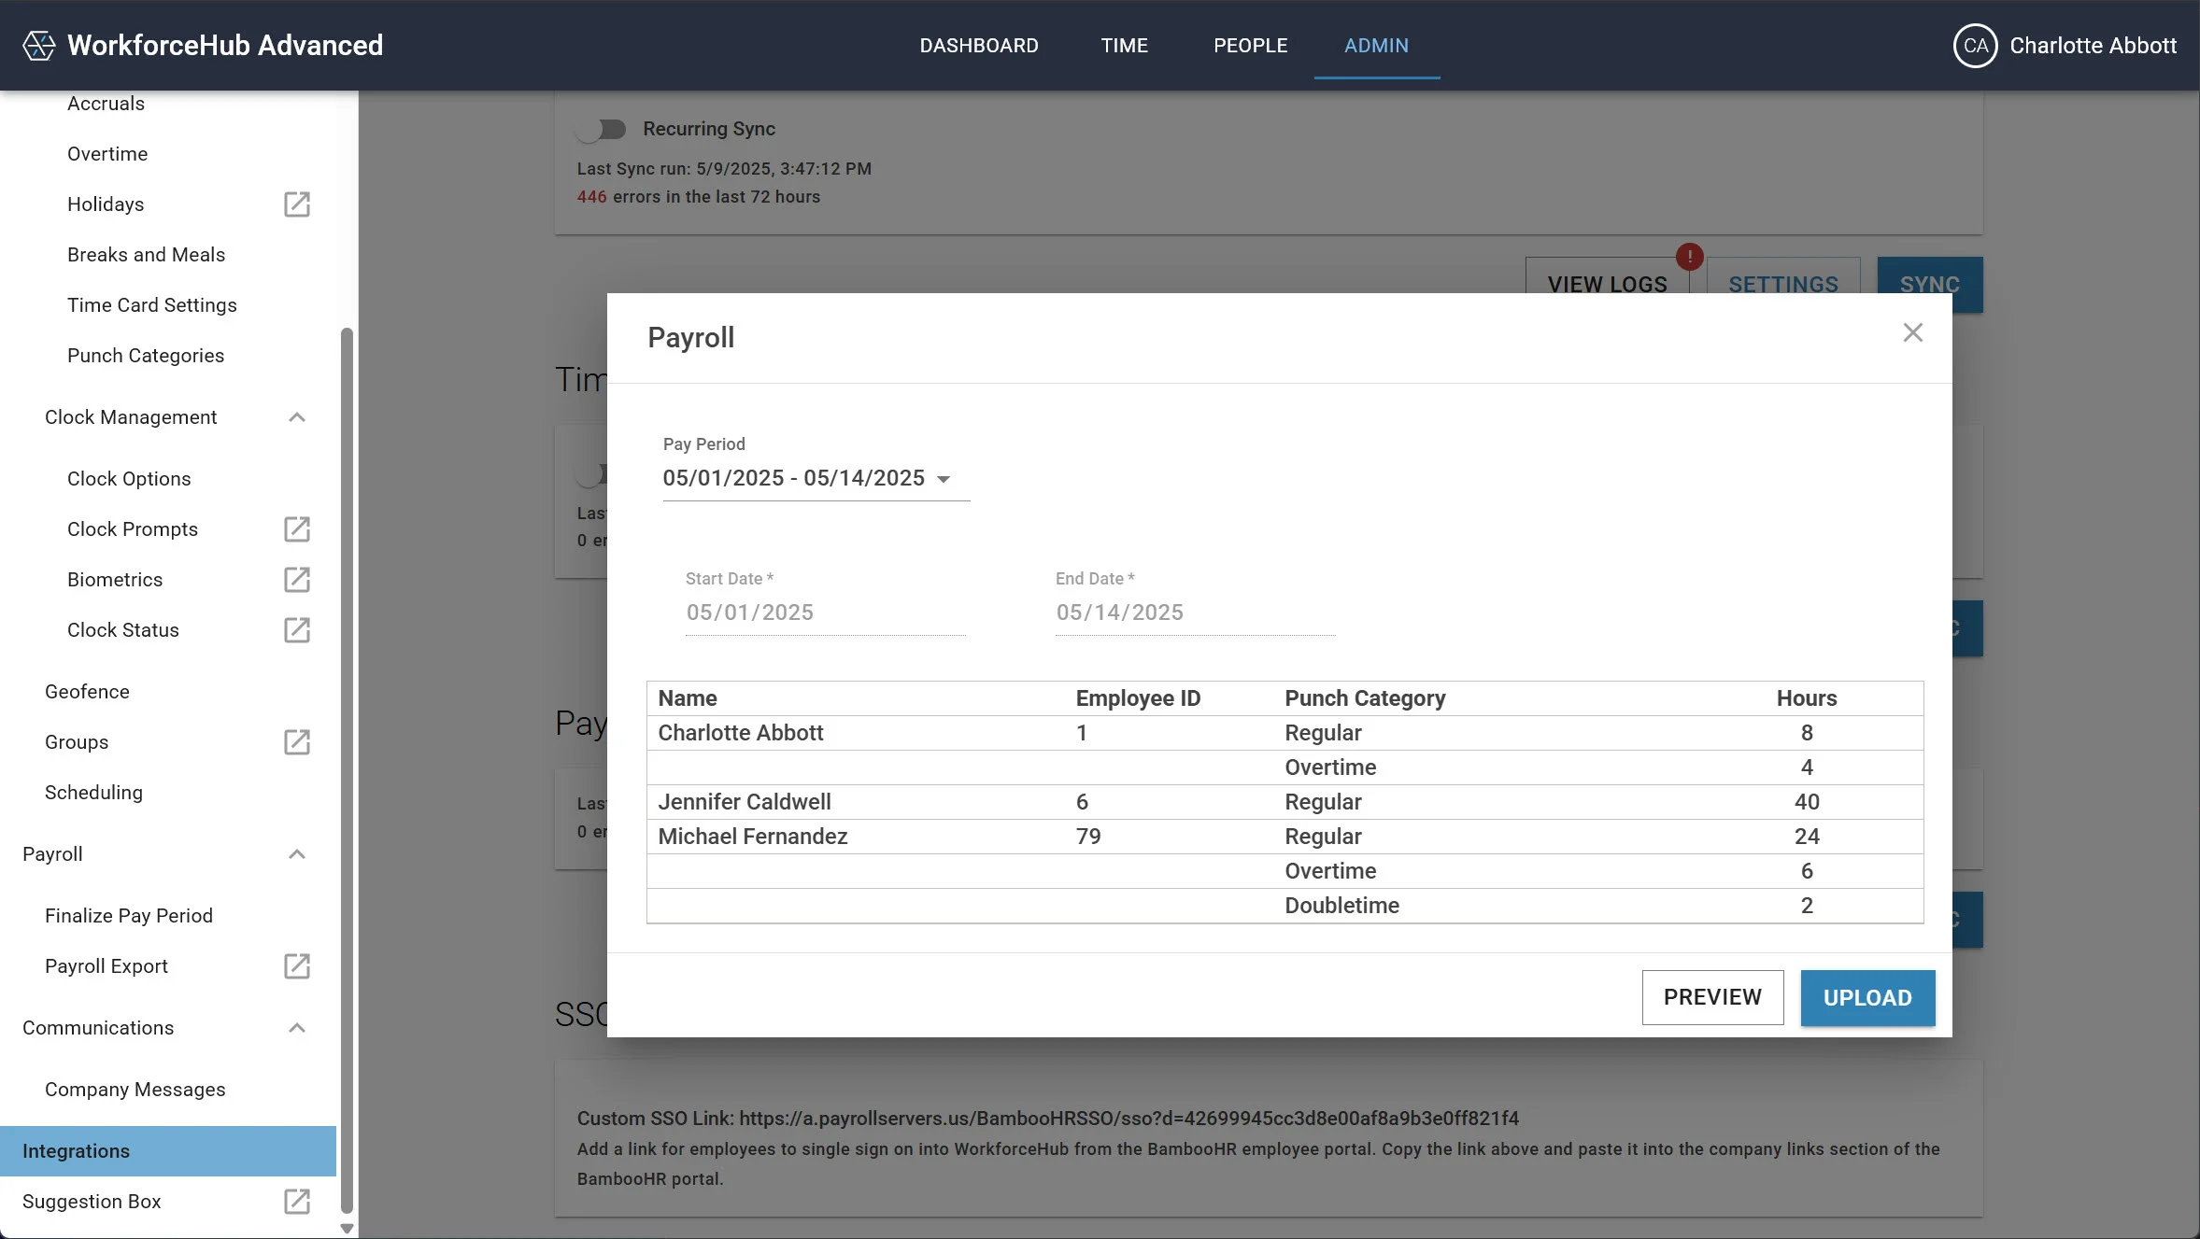Collapse the Payroll sidebar section
Image resolution: width=2200 pixels, height=1239 pixels.
coord(297,854)
